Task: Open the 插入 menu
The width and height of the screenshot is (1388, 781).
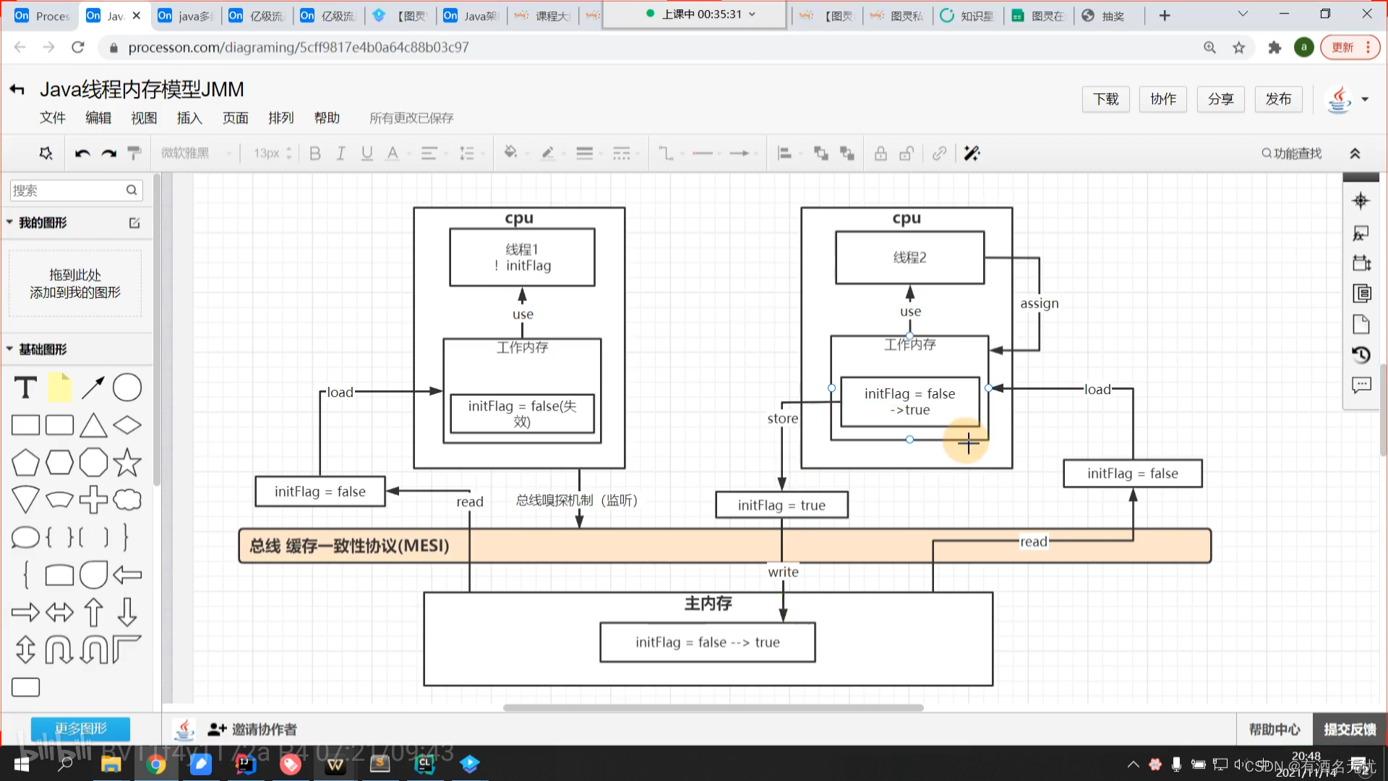Action: point(189,118)
